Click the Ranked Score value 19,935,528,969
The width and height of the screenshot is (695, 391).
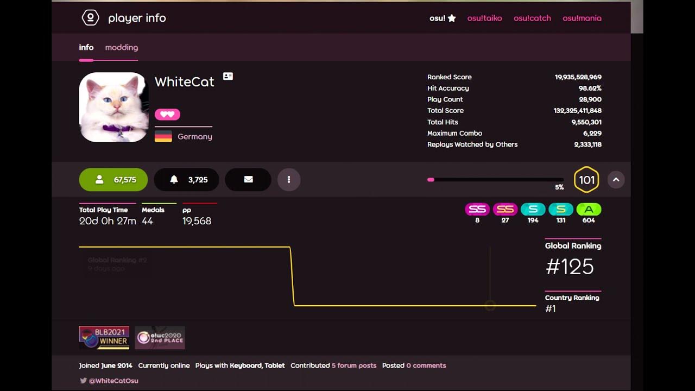tap(578, 77)
